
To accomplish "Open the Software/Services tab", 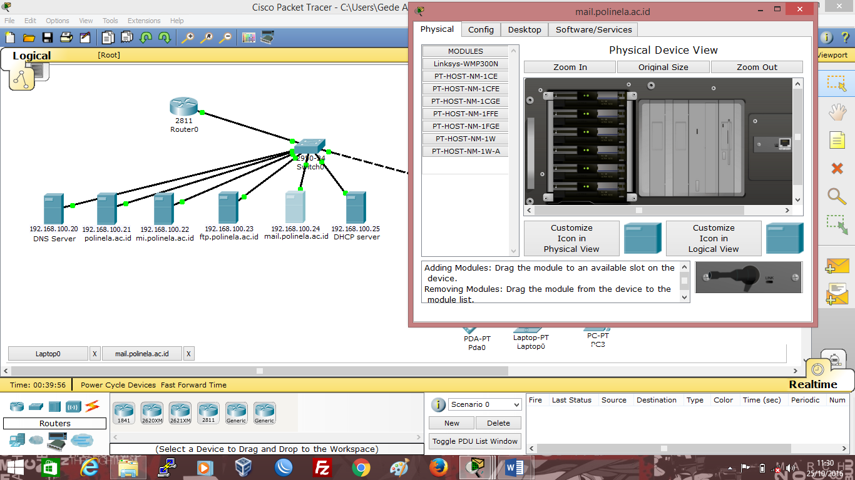I will point(594,29).
